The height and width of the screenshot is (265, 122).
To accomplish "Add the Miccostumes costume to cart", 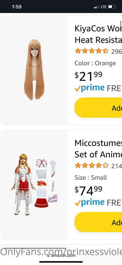I will (98, 222).
